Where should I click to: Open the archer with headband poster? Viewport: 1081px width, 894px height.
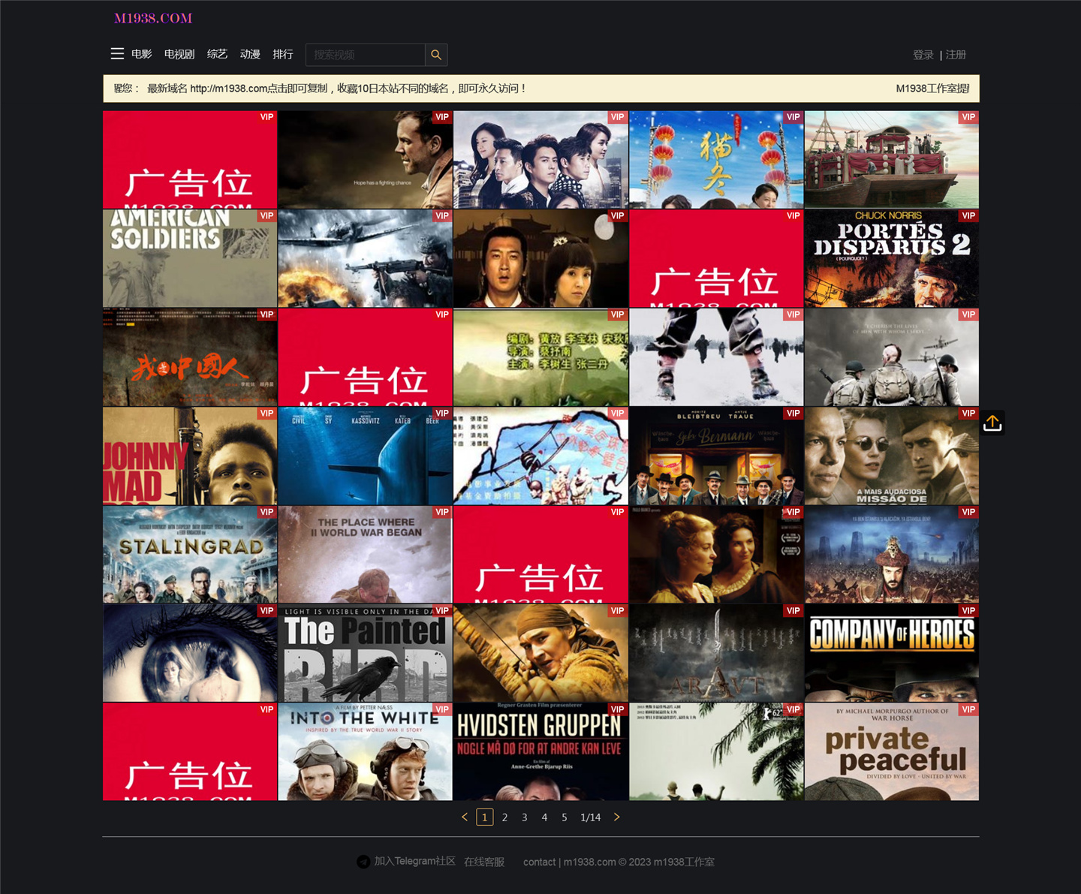(540, 653)
